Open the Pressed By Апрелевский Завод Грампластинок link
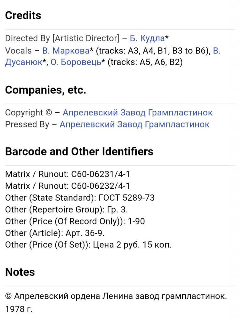240x322 pixels. pyautogui.click(x=134, y=125)
